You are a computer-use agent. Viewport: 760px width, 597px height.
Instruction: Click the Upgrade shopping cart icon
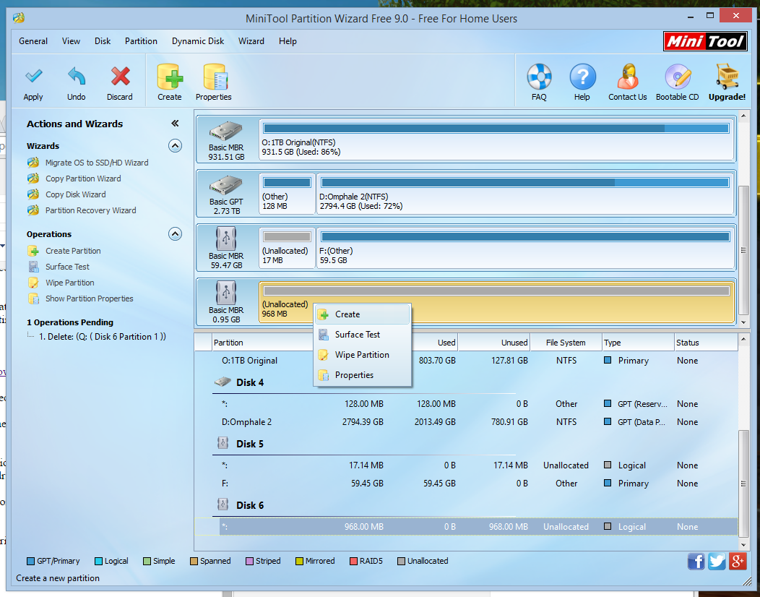(x=727, y=77)
